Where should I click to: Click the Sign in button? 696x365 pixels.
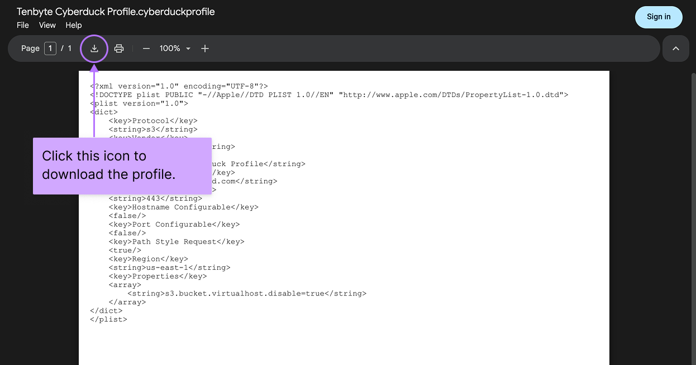[659, 17]
